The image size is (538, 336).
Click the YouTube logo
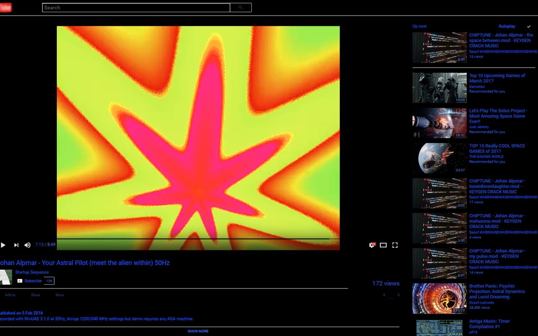click(5, 8)
